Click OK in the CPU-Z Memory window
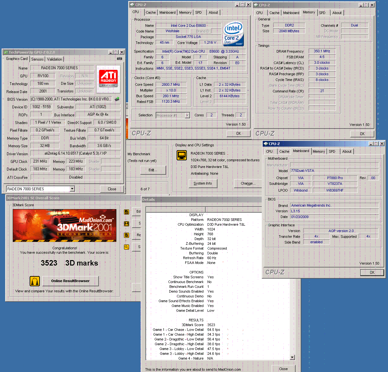Viewport: 388px width, 372px height. 362,134
